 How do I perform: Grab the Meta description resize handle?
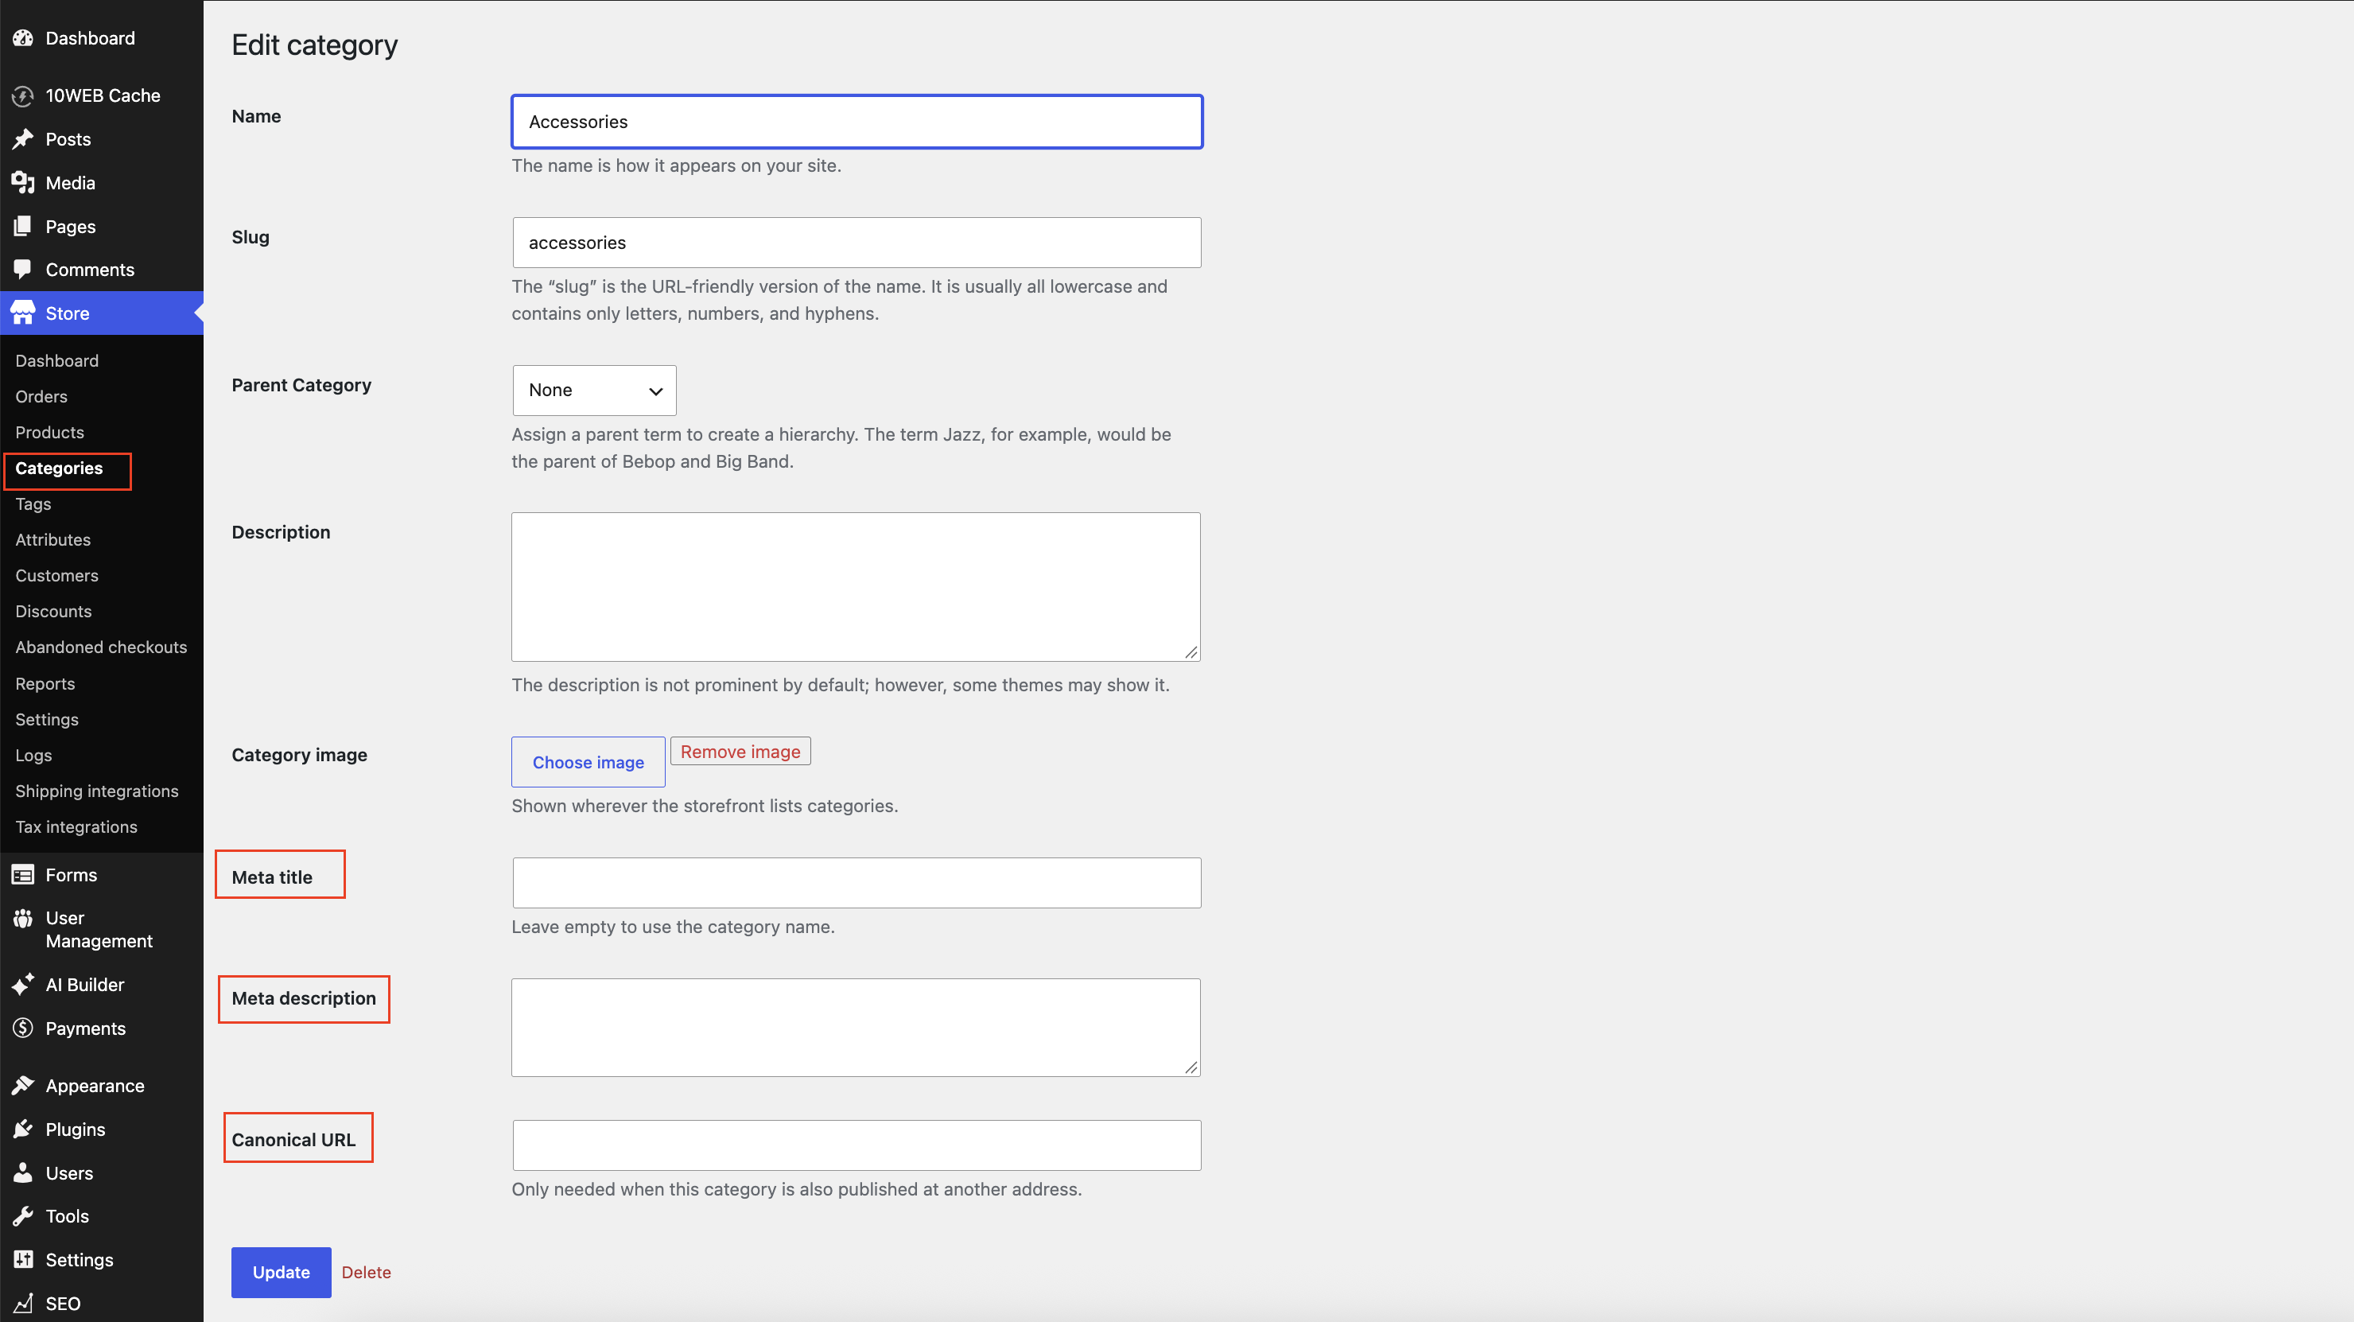(1191, 1067)
